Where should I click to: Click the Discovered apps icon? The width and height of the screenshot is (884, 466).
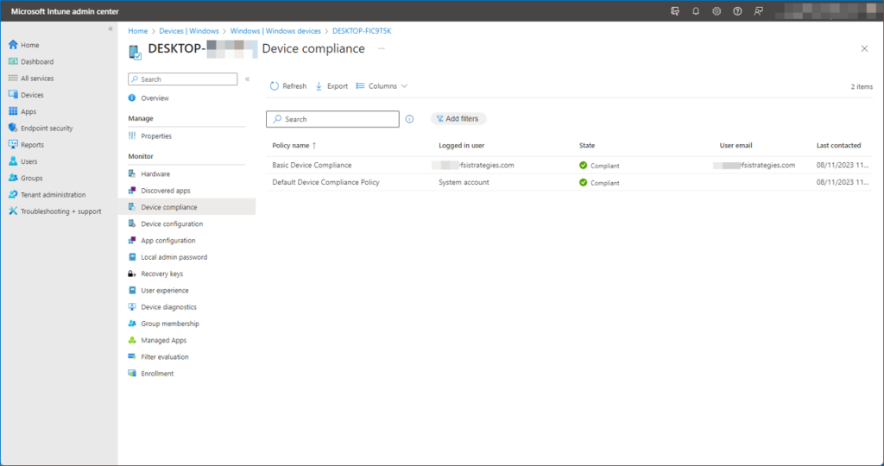tap(132, 191)
